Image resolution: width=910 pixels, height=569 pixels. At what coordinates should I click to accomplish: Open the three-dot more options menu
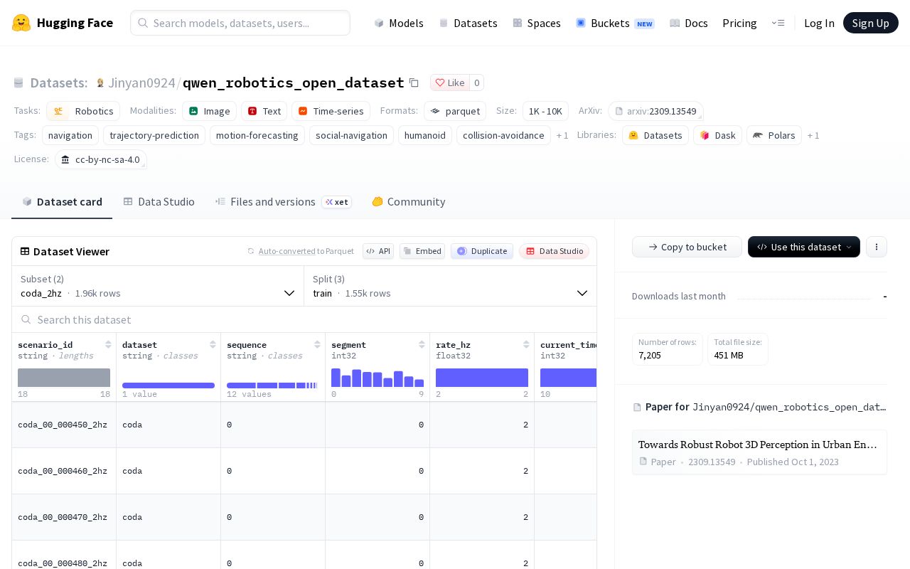click(877, 247)
